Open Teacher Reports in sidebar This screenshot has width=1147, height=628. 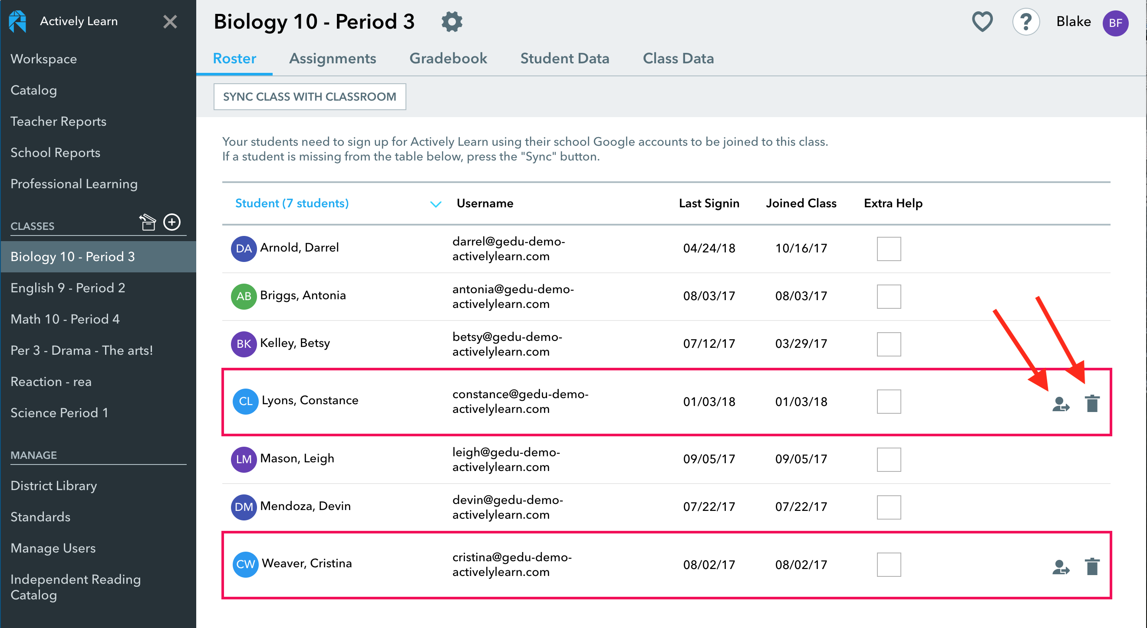click(x=58, y=121)
